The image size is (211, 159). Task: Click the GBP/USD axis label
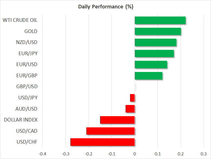27,87
